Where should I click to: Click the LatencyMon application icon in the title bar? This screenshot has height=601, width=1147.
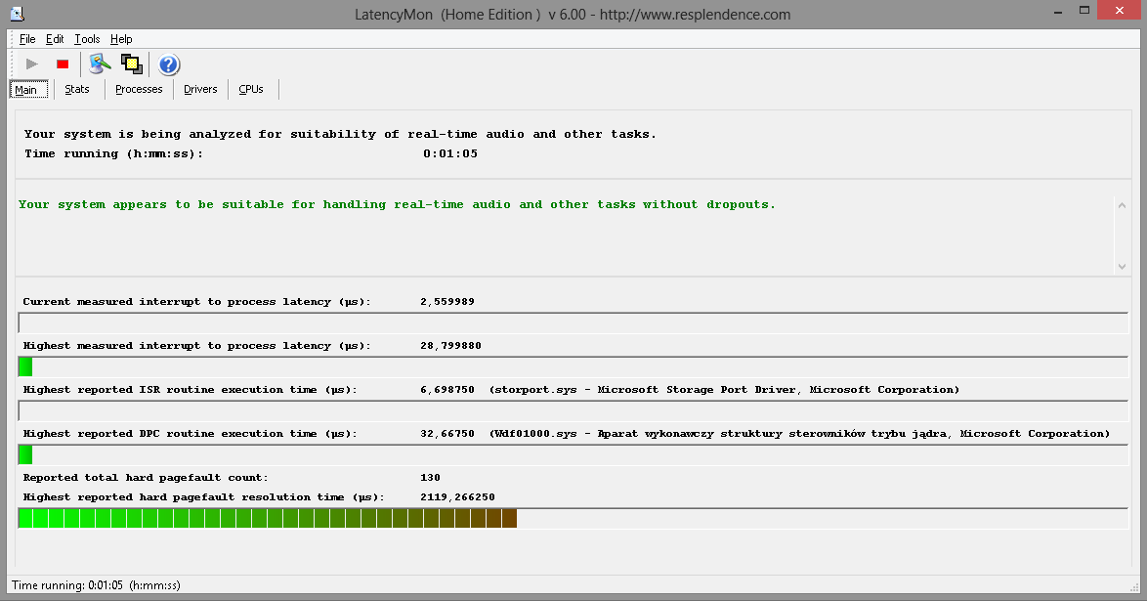click(x=17, y=14)
